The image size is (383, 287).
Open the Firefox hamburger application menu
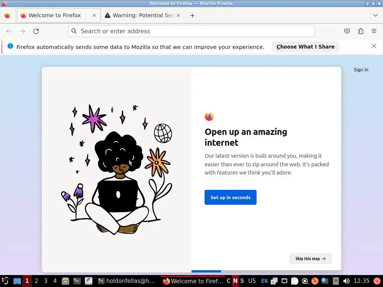(374, 31)
